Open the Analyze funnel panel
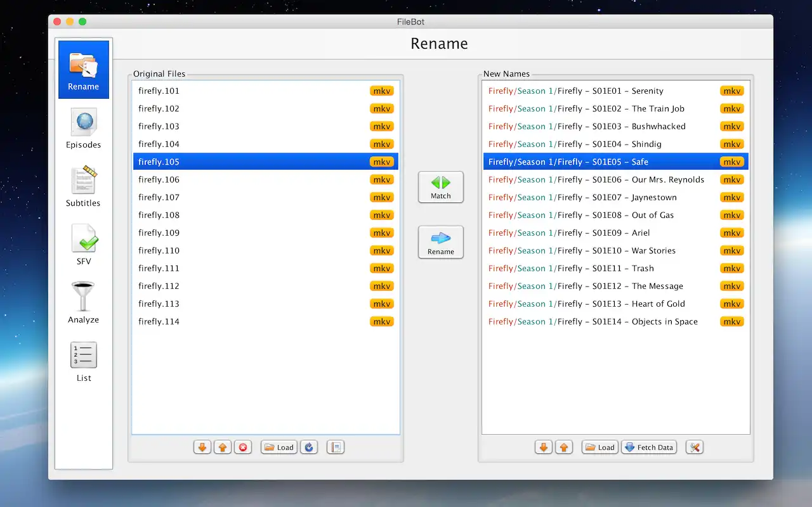Image resolution: width=812 pixels, height=507 pixels. coord(84,304)
